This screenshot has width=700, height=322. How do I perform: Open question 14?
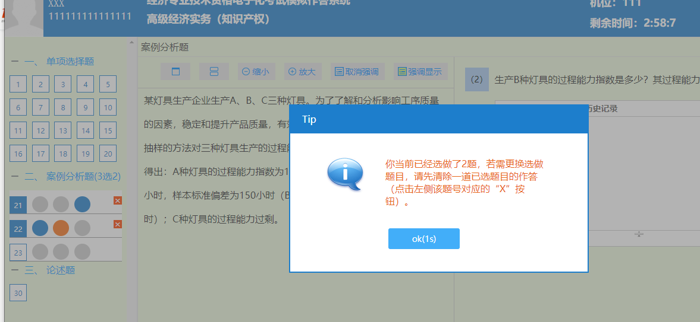pos(85,130)
